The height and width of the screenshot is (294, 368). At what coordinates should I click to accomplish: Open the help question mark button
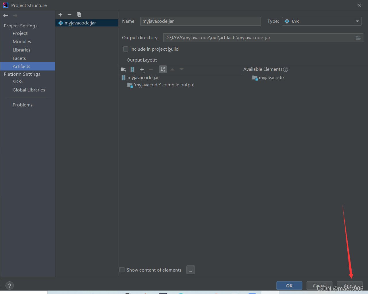[9, 285]
